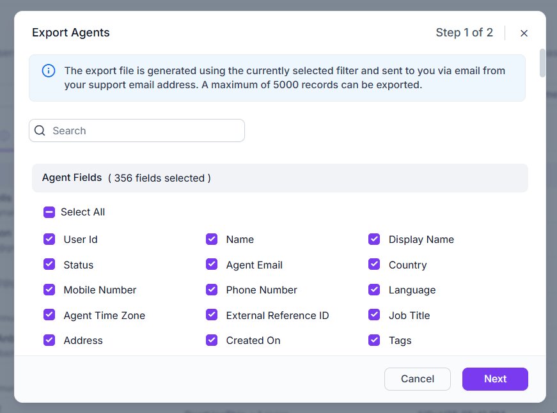
Task: Click the dialog's vertical scrollbar
Action: (x=542, y=63)
